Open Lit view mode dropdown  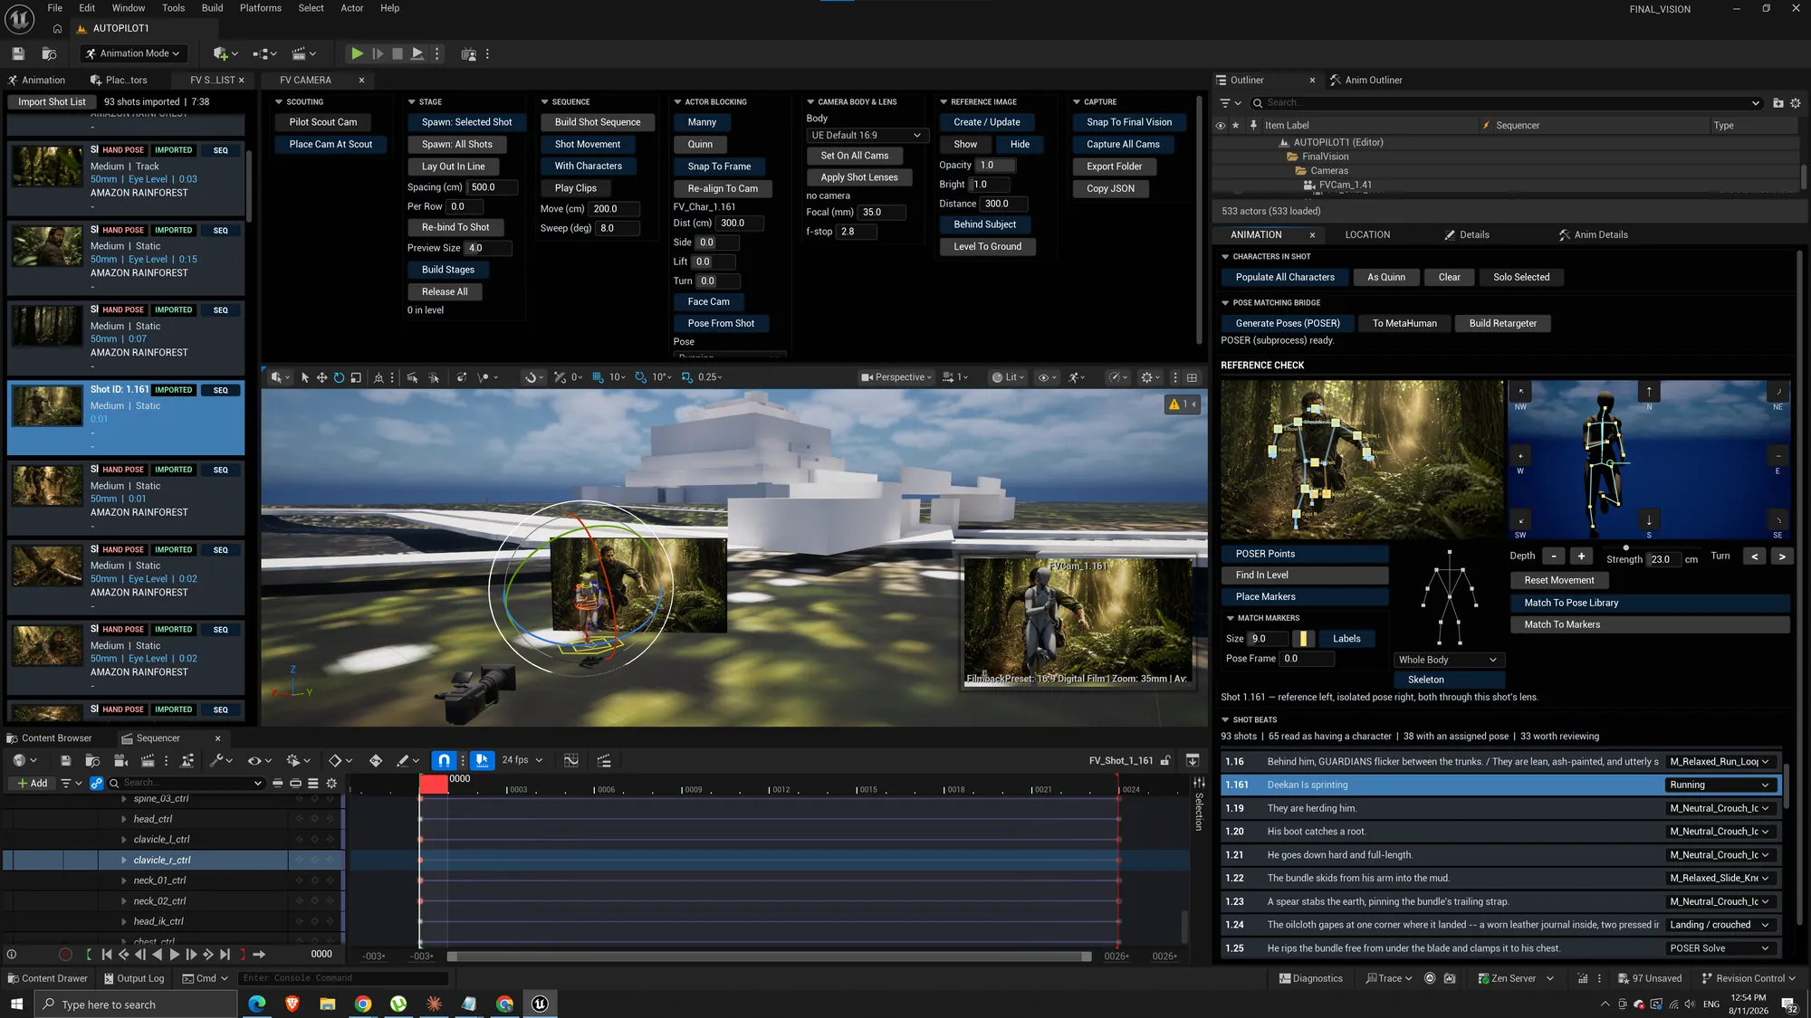pyautogui.click(x=1008, y=377)
